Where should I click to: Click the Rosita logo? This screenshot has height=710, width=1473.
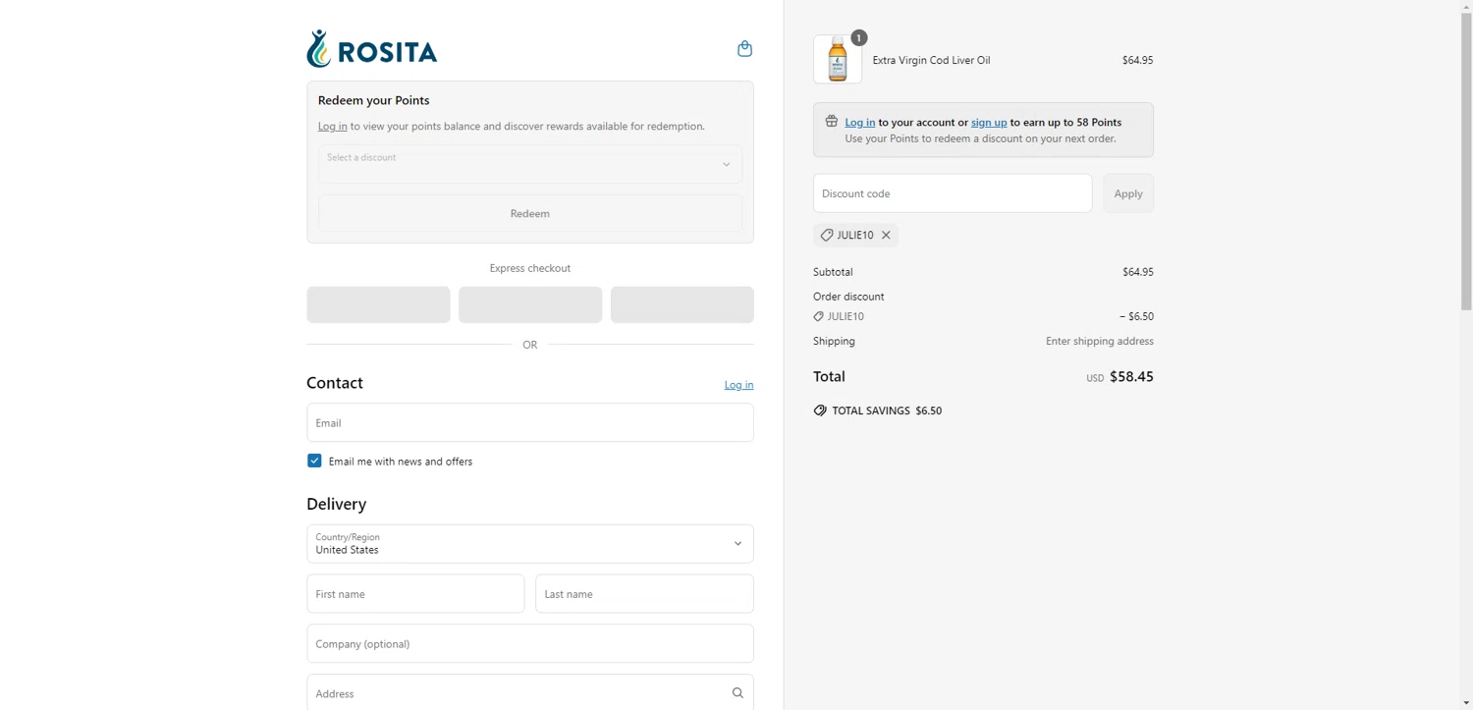tap(371, 49)
